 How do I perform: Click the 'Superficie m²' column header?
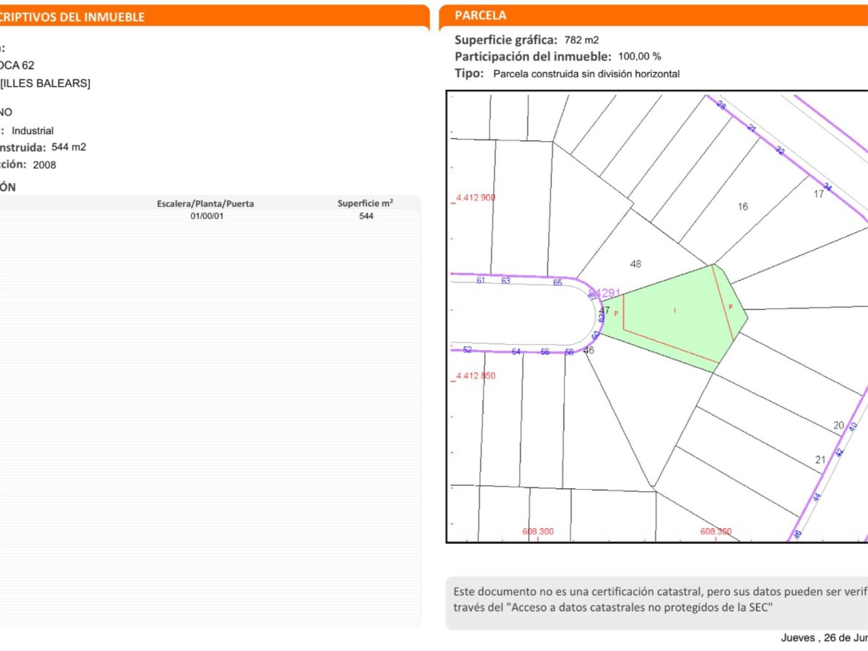(365, 203)
